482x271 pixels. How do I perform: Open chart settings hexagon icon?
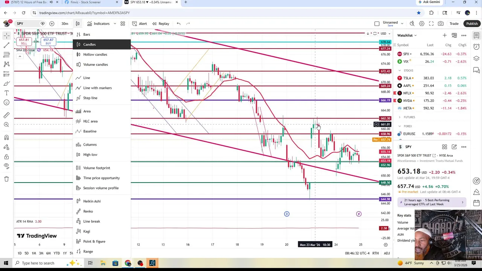coord(422,24)
